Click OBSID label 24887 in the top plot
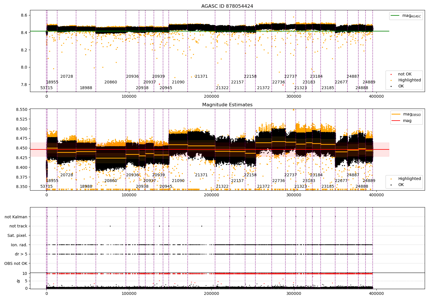This screenshot has height=300, width=429. 353,76
